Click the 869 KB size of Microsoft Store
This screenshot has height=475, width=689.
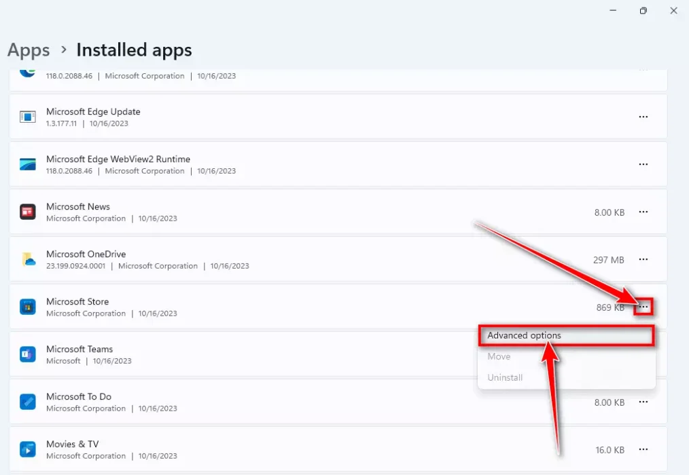tap(610, 307)
